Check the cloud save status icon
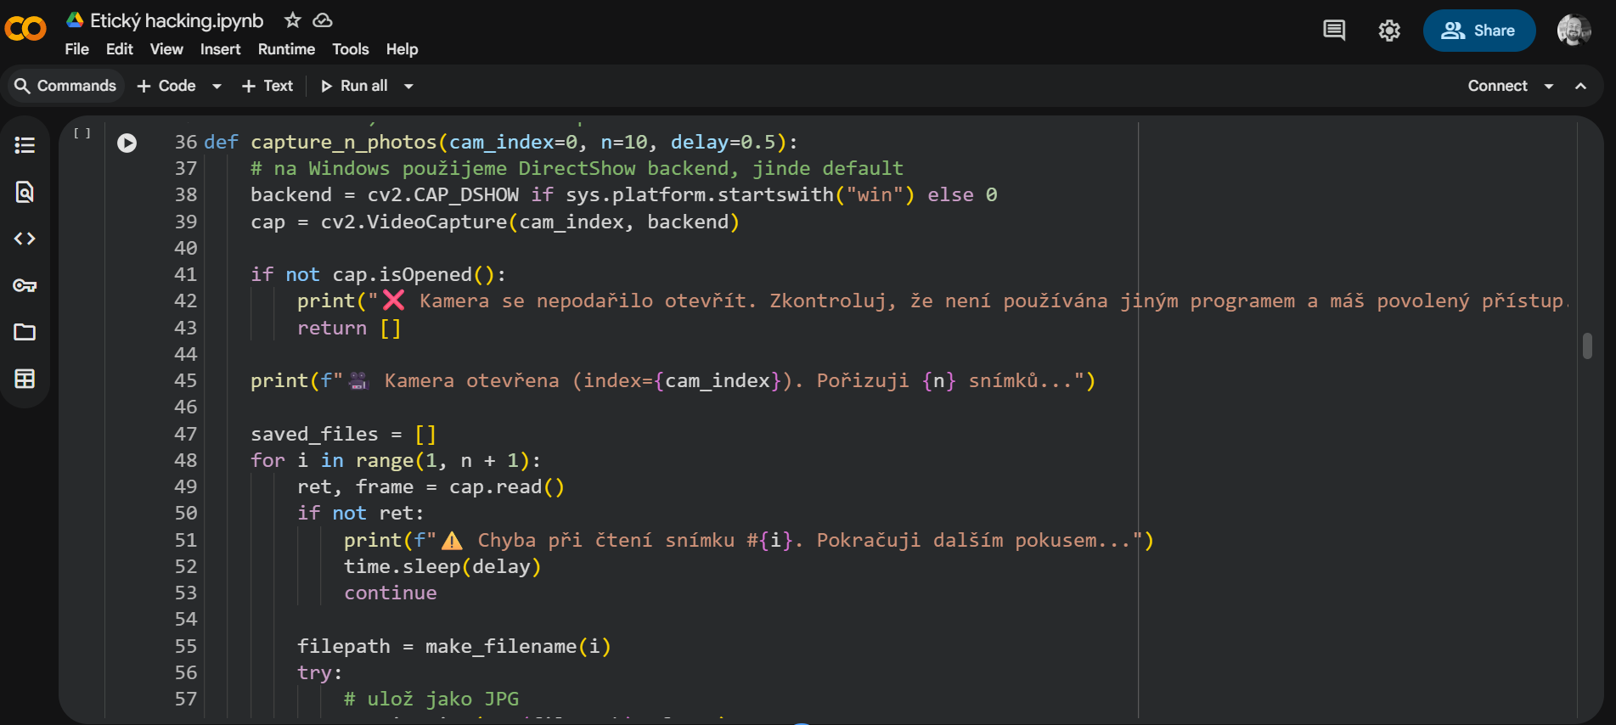Viewport: 1616px width, 725px height. click(x=323, y=20)
